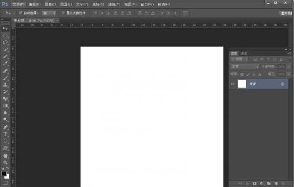Click the 背景 layer thumbnail
294x187 pixels.
click(x=242, y=84)
